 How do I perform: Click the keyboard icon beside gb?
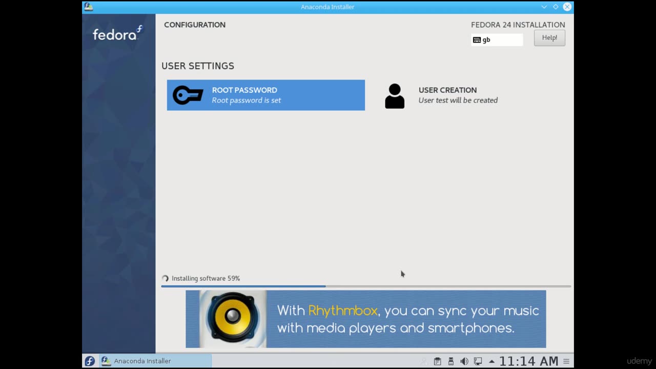[477, 40]
